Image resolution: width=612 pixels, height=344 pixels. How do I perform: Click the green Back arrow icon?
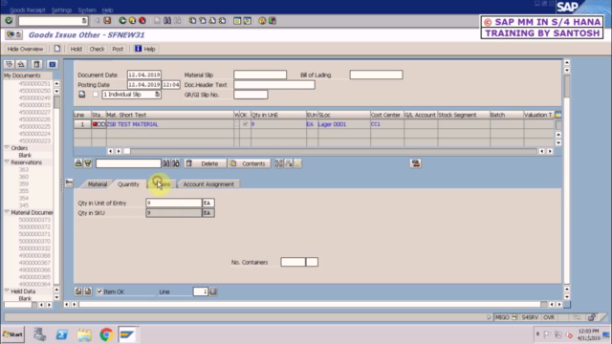[x=122, y=21]
